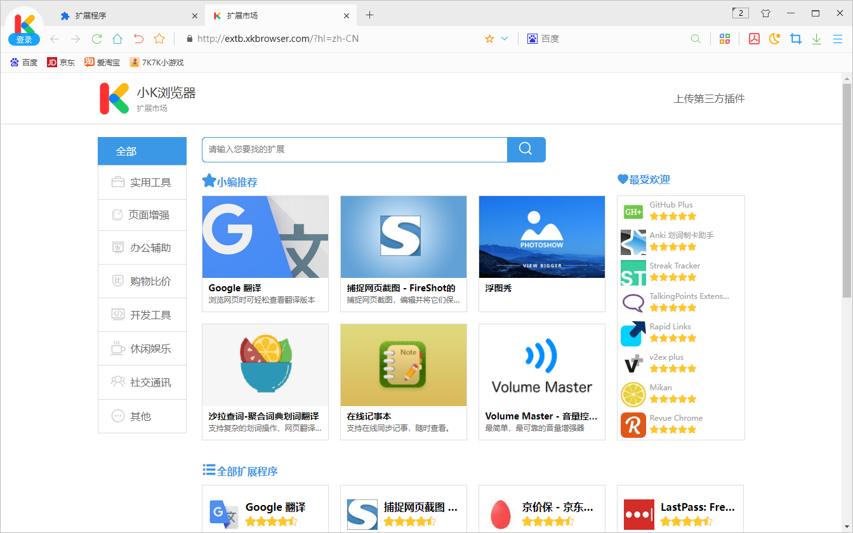Open Google 翻译 in the 全部扩展程序 list
Screen dimensions: 853x533
(265, 509)
